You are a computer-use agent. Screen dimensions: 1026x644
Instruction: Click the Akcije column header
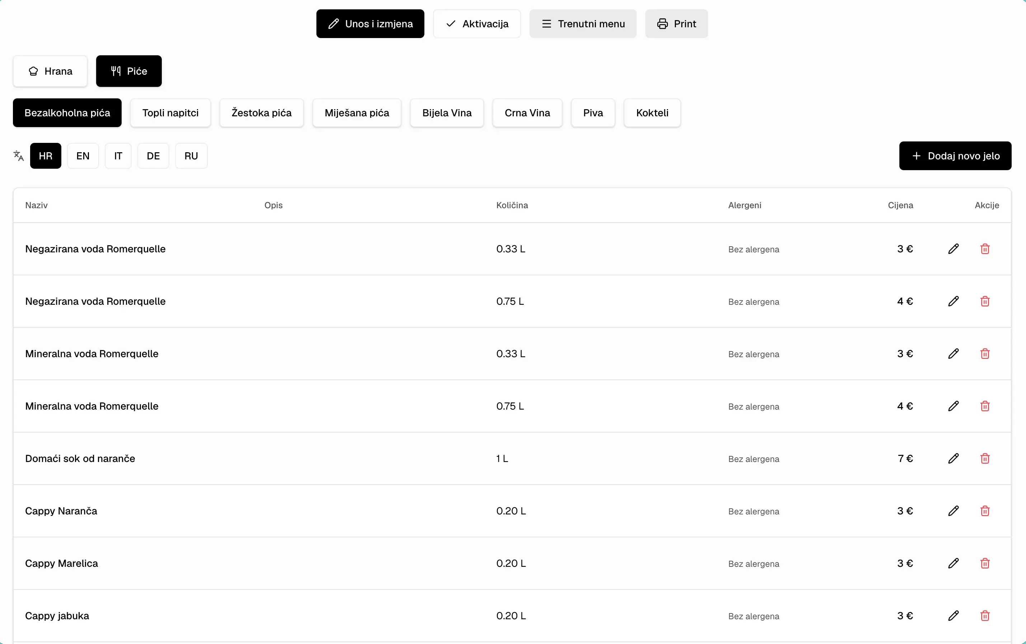(987, 205)
